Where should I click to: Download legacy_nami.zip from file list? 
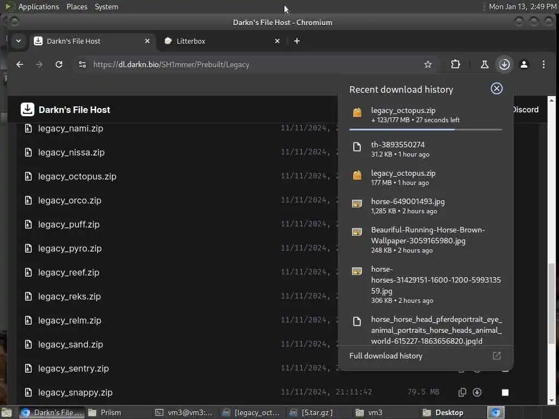point(70,128)
